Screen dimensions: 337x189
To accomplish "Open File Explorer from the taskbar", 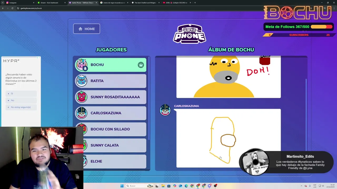I will (x=163, y=186).
